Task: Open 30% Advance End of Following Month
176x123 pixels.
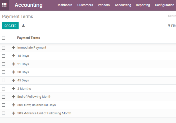Action: coord(44,113)
